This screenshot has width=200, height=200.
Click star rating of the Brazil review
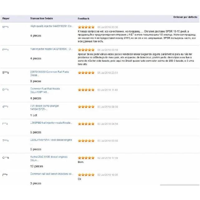click(x=86, y=50)
